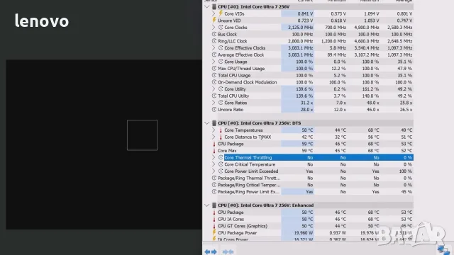The height and width of the screenshot is (255, 454).
Task: Click the 1,097.3 MHz Average Effective Clock average
Action: click(399, 55)
